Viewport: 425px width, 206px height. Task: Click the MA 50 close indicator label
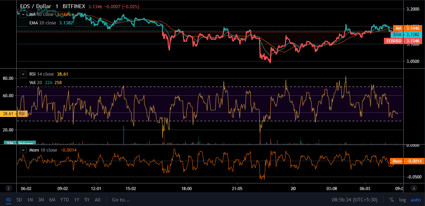coord(41,14)
